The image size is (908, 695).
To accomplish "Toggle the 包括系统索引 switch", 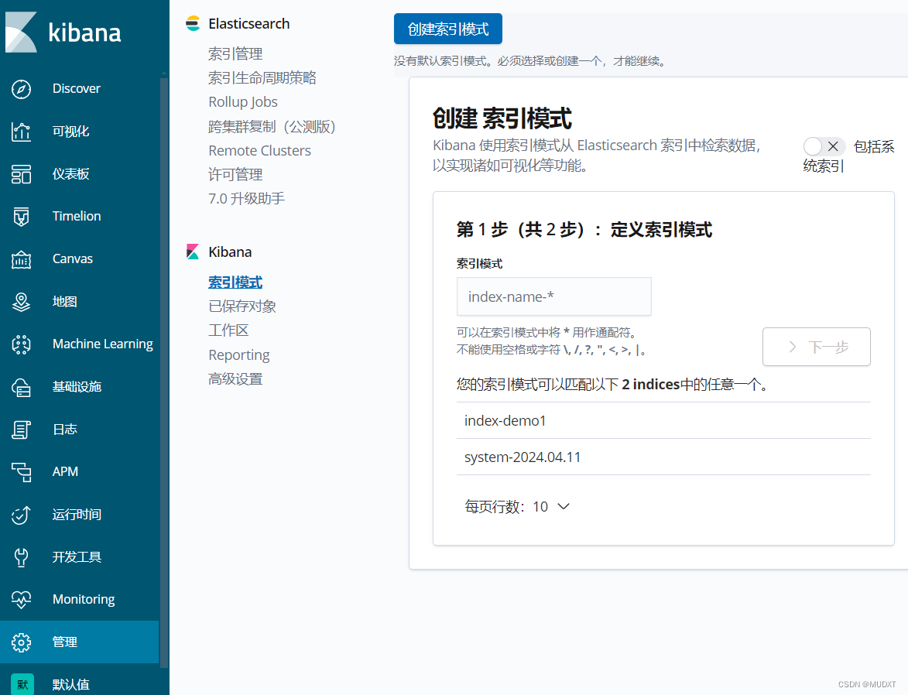I will pyautogui.click(x=824, y=146).
